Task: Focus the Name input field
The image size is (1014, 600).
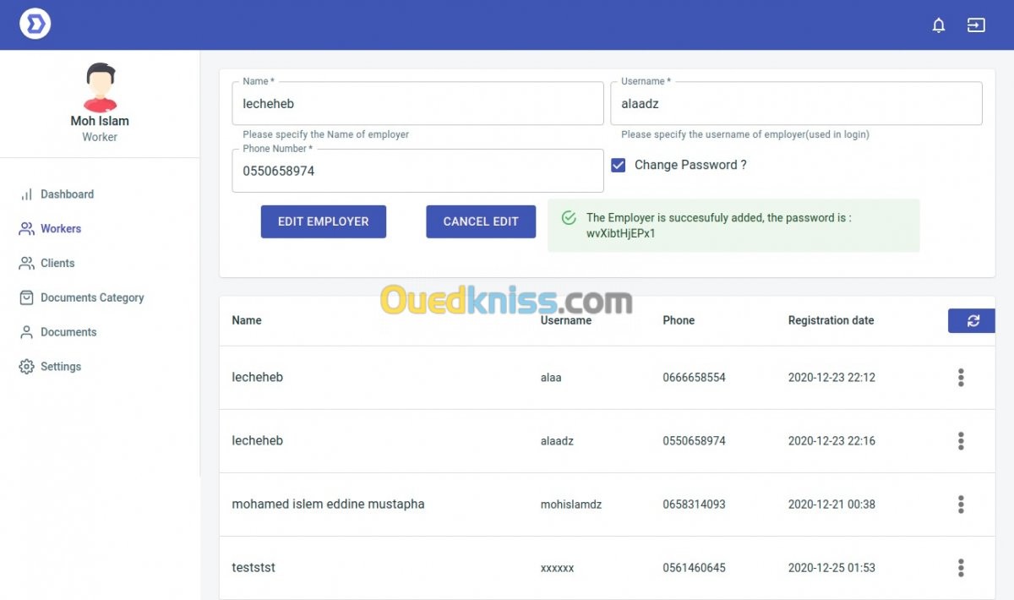Action: [x=417, y=104]
